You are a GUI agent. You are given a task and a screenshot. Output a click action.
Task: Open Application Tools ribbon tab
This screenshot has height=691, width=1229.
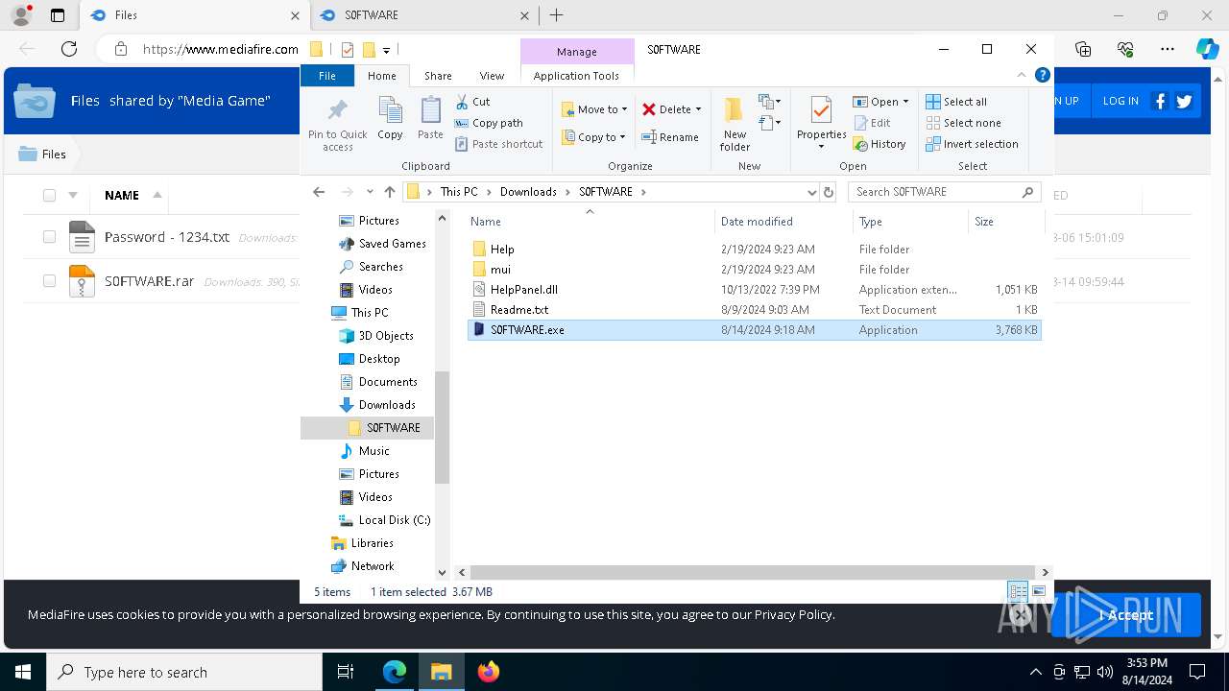pyautogui.click(x=576, y=76)
